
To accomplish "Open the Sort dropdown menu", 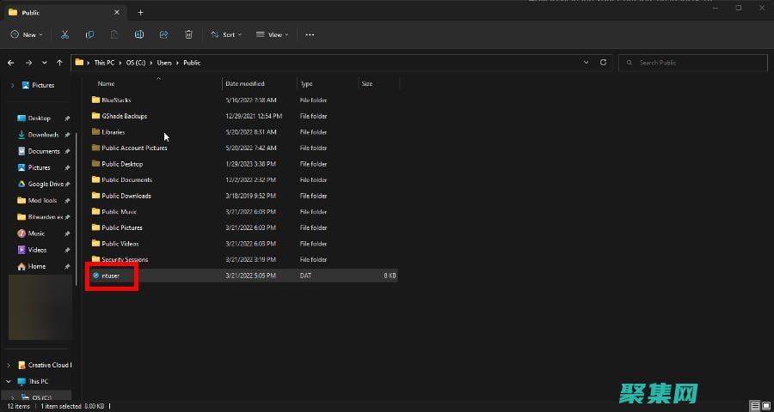I will (226, 34).
